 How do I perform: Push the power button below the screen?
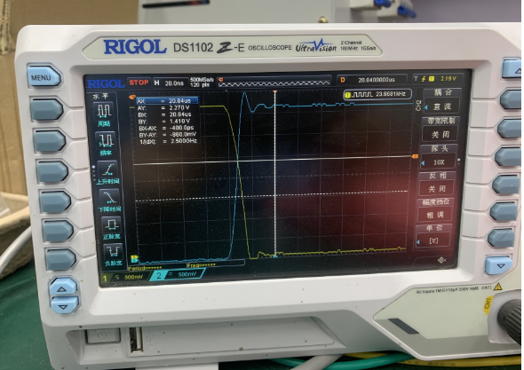point(102,335)
